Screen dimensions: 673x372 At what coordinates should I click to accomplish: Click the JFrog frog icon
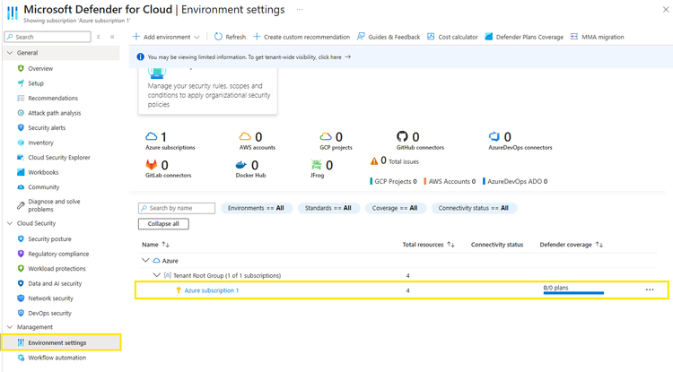point(316,165)
